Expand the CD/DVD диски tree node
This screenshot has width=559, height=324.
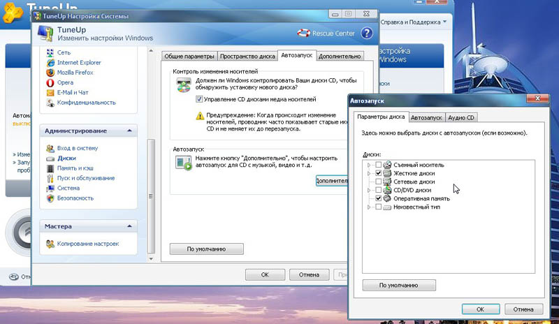(x=369, y=191)
